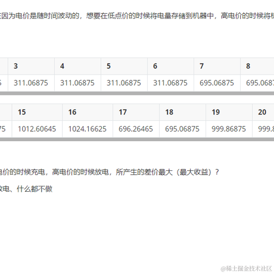This screenshot has height=274, width=274.
Task: Select the first table's header cell 5
Action: (124, 66)
